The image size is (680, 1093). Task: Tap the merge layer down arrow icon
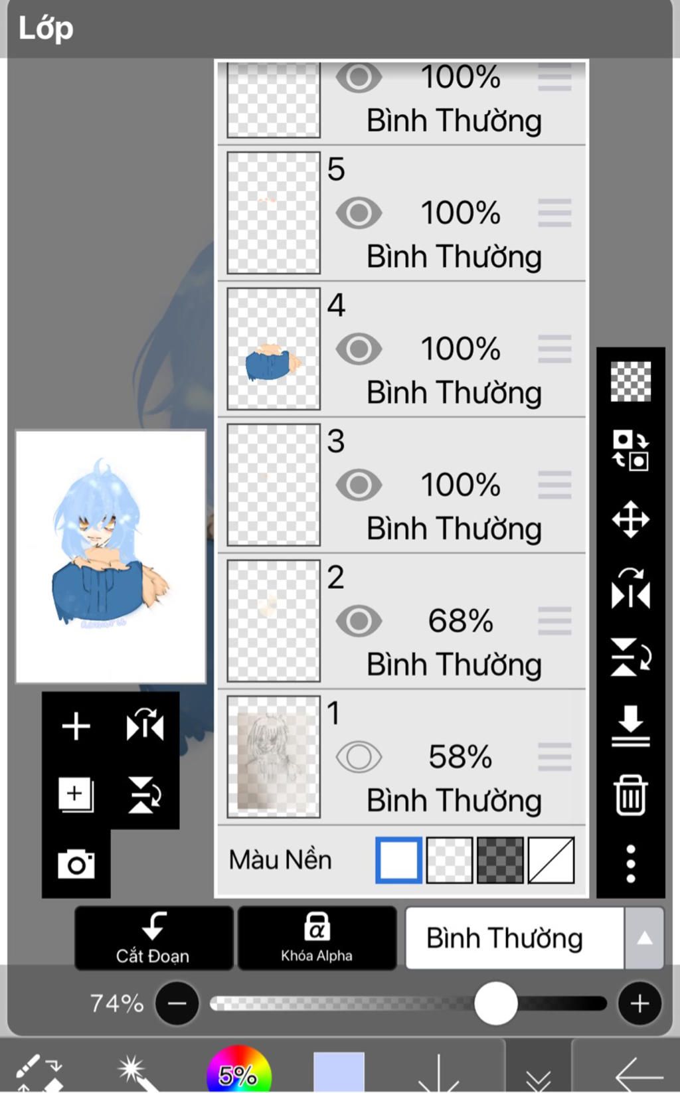pos(630,726)
